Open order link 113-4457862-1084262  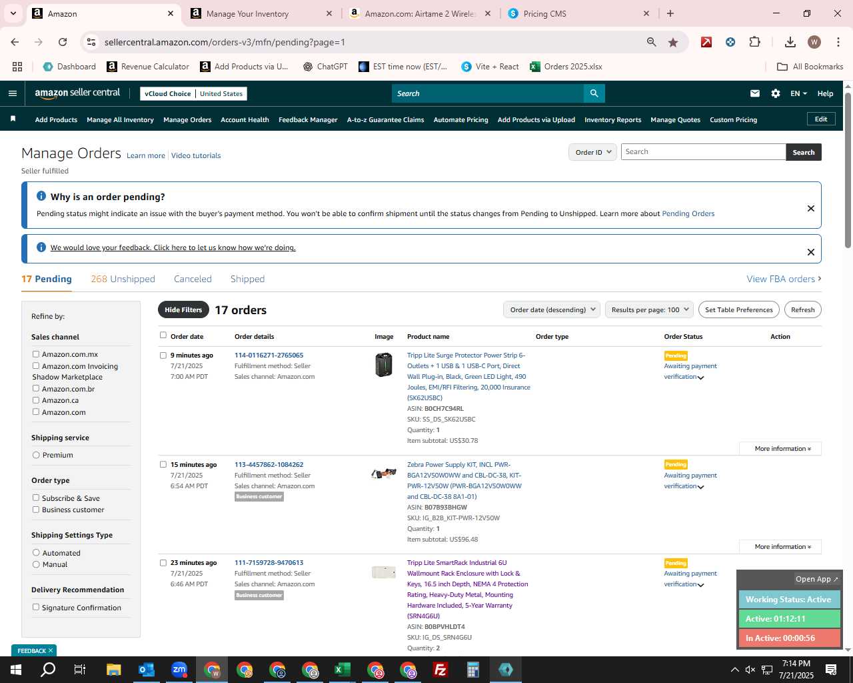point(269,464)
